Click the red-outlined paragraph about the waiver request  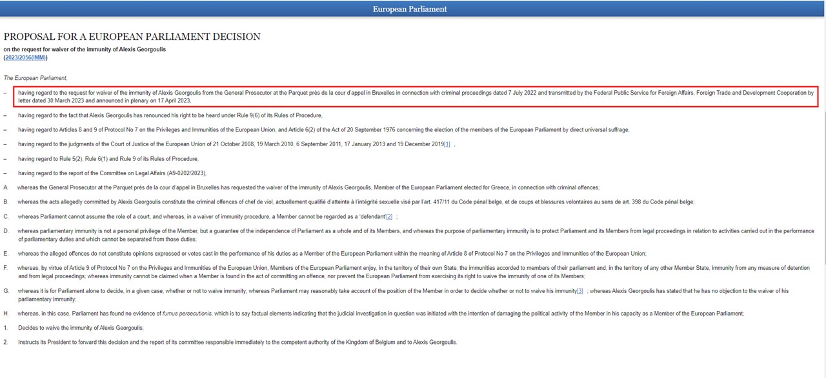pyautogui.click(x=413, y=97)
